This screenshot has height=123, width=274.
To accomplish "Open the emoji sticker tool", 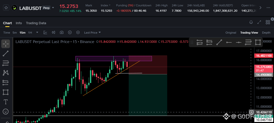I will tap(6, 111).
